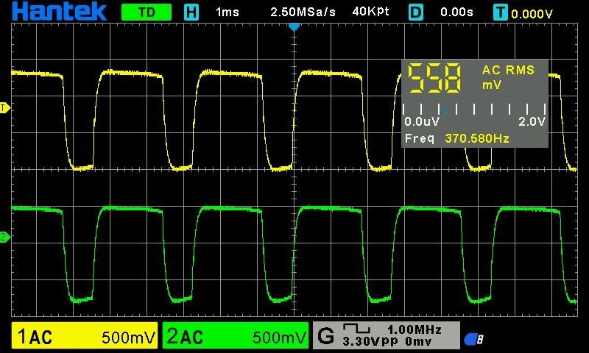The width and height of the screenshot is (589, 353).
Task: Click the 0.00s delay value
Action: (x=455, y=13)
